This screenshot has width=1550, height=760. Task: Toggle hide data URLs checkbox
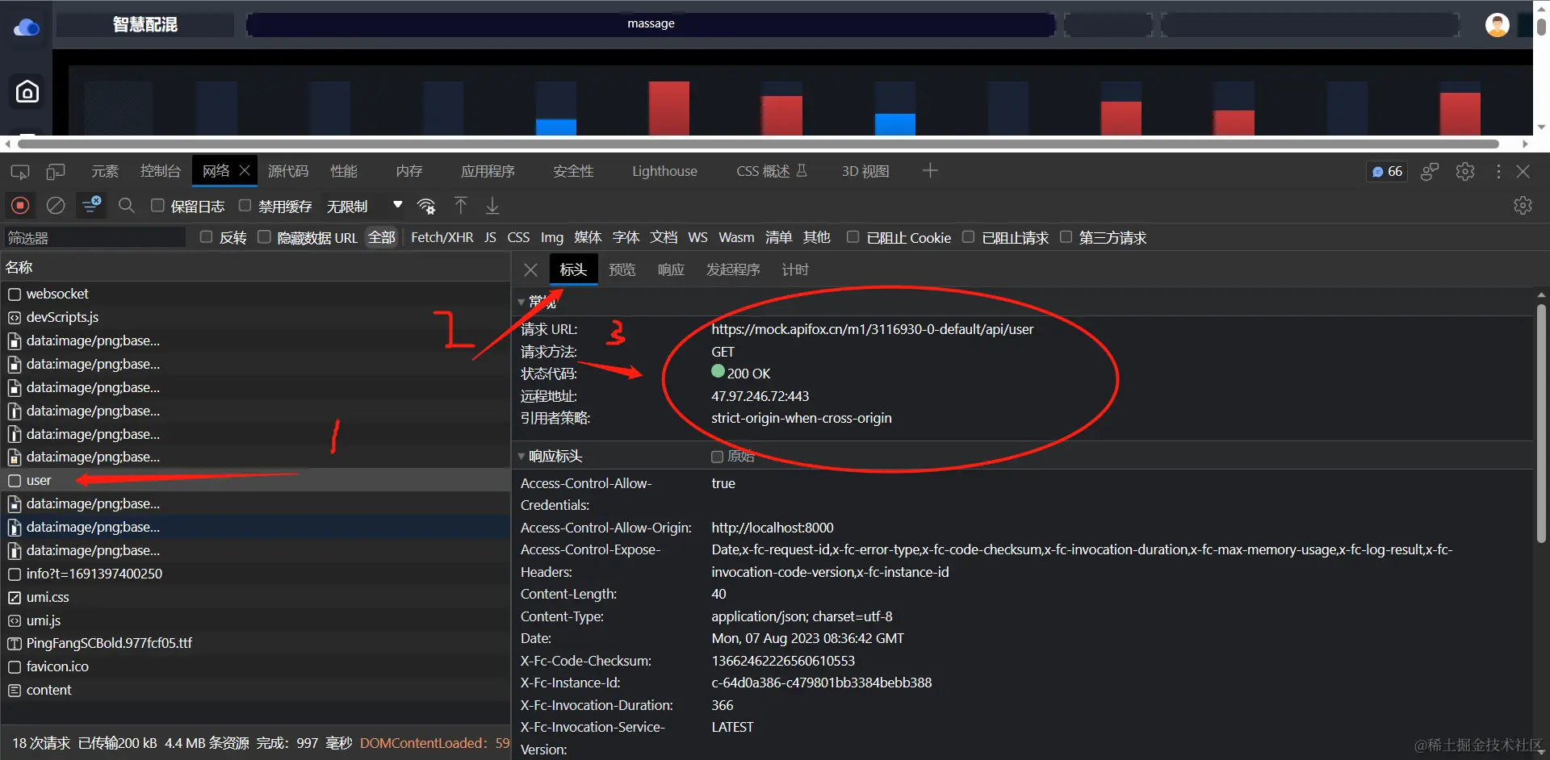264,237
